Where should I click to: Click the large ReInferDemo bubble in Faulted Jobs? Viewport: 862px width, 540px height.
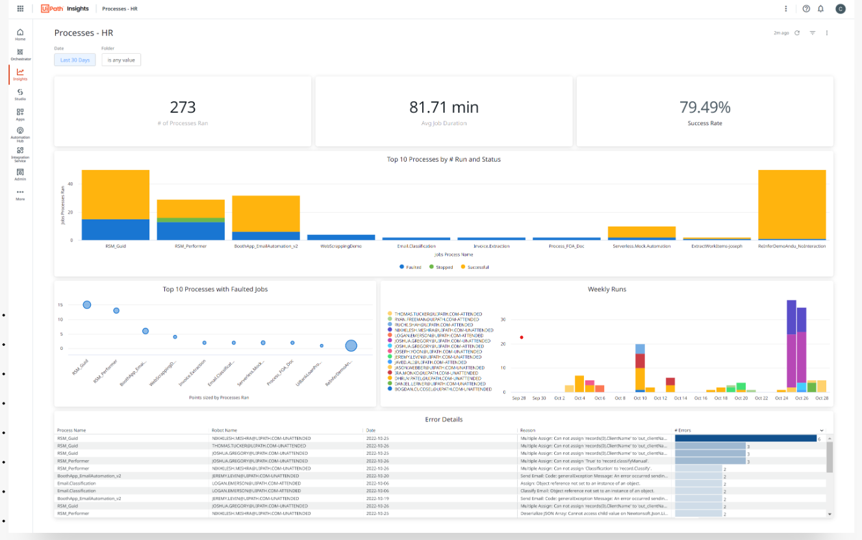click(351, 346)
